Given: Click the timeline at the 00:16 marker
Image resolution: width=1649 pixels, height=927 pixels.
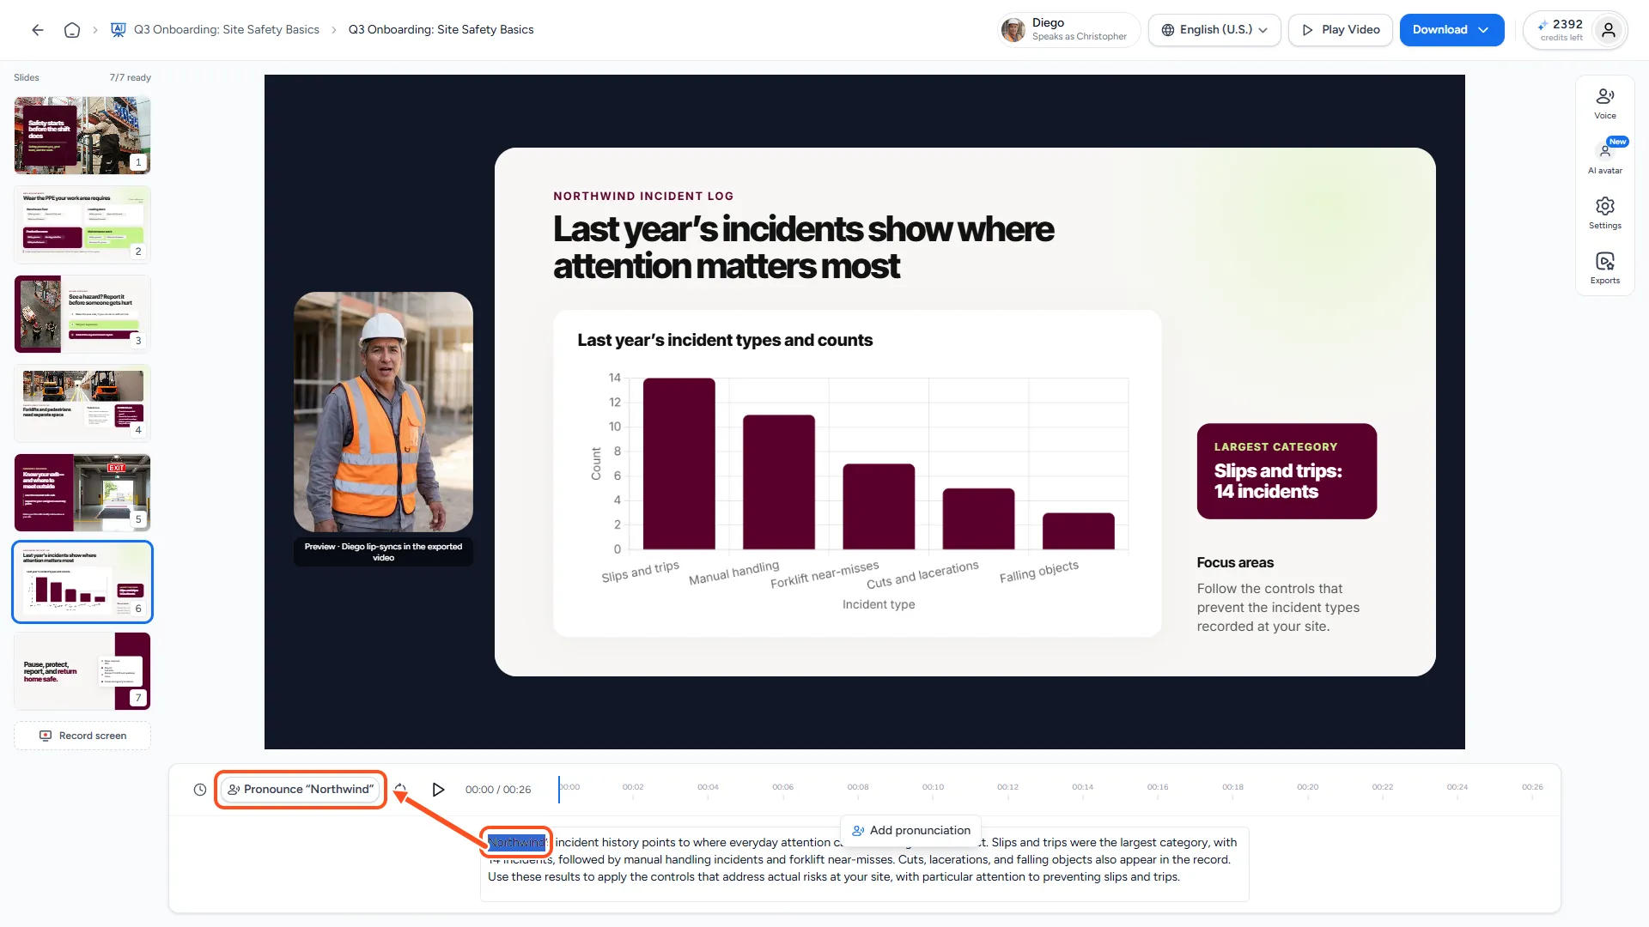Looking at the screenshot, I should [1157, 788].
